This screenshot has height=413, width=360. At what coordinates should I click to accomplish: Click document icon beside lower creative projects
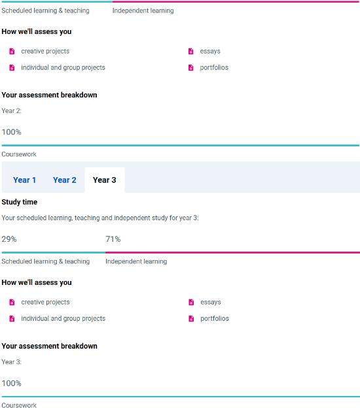tap(12, 303)
